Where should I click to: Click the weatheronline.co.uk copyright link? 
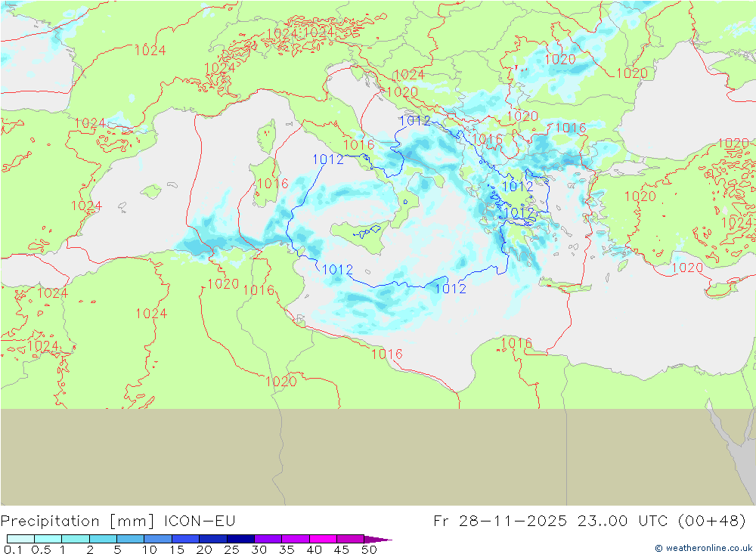point(703,548)
